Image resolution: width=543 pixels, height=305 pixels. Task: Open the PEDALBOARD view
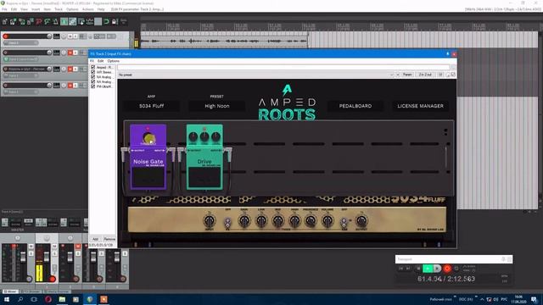(x=355, y=106)
